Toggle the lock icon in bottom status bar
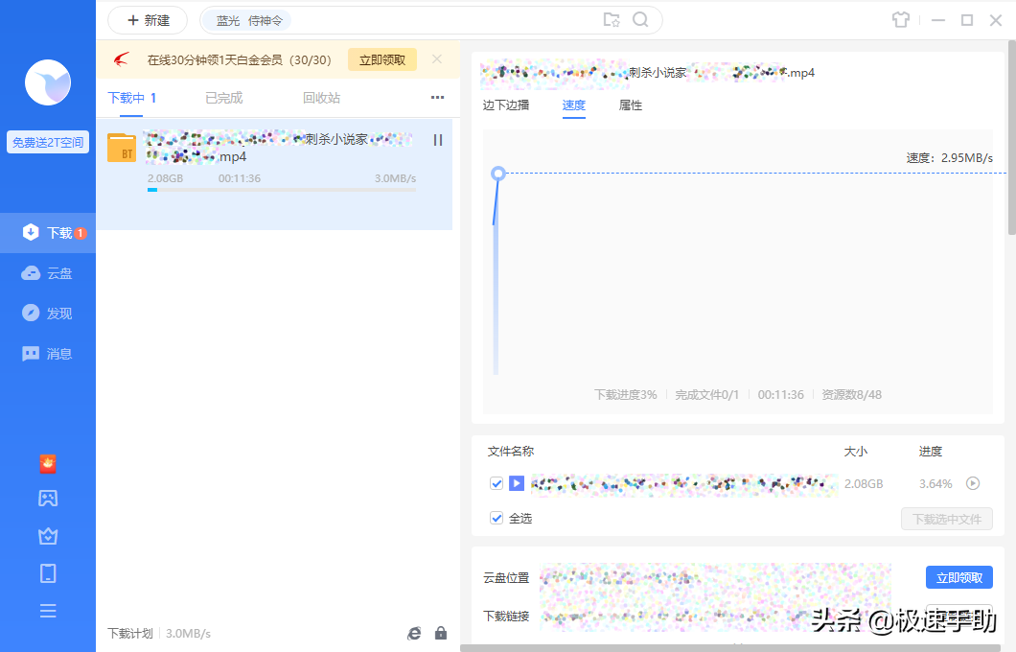 click(x=441, y=633)
